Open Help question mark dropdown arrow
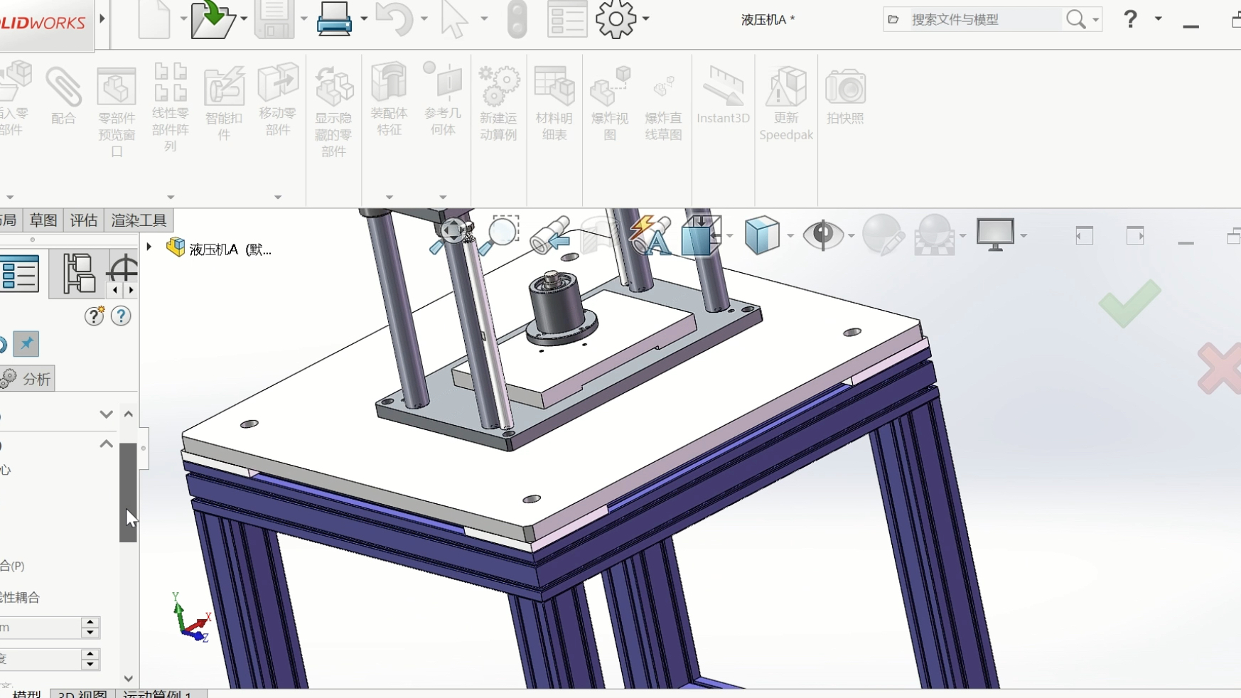Screen dimensions: 1241x698 1159,18
